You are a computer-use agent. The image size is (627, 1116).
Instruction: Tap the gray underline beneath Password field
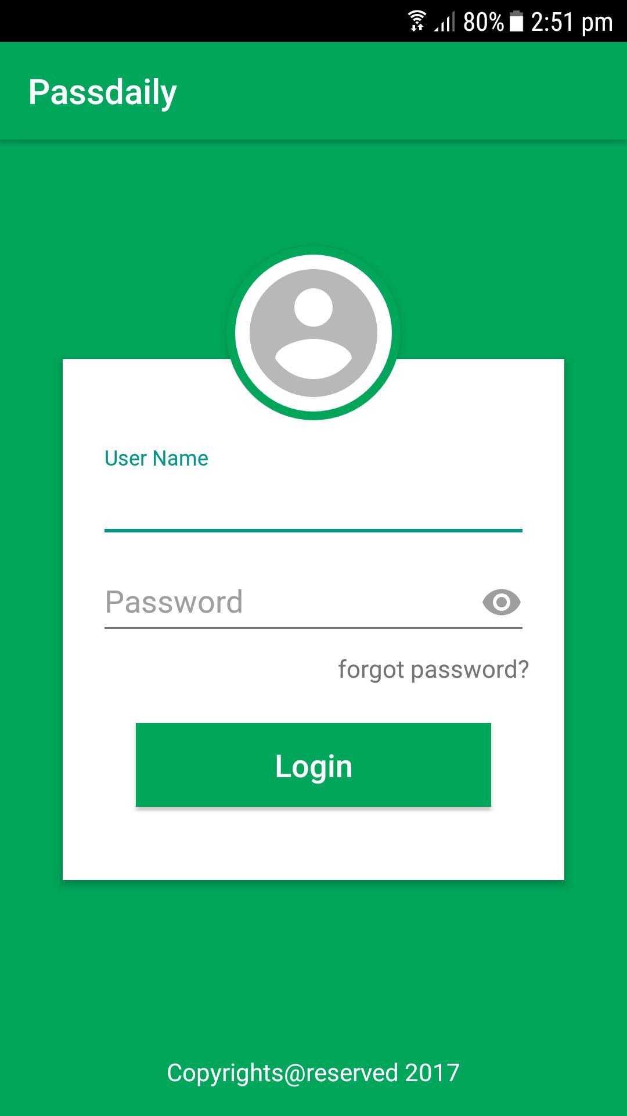coord(313,628)
